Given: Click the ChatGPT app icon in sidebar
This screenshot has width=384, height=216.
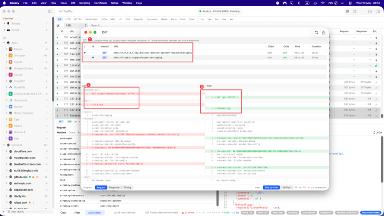Looking at the screenshot, I should tap(11, 81).
